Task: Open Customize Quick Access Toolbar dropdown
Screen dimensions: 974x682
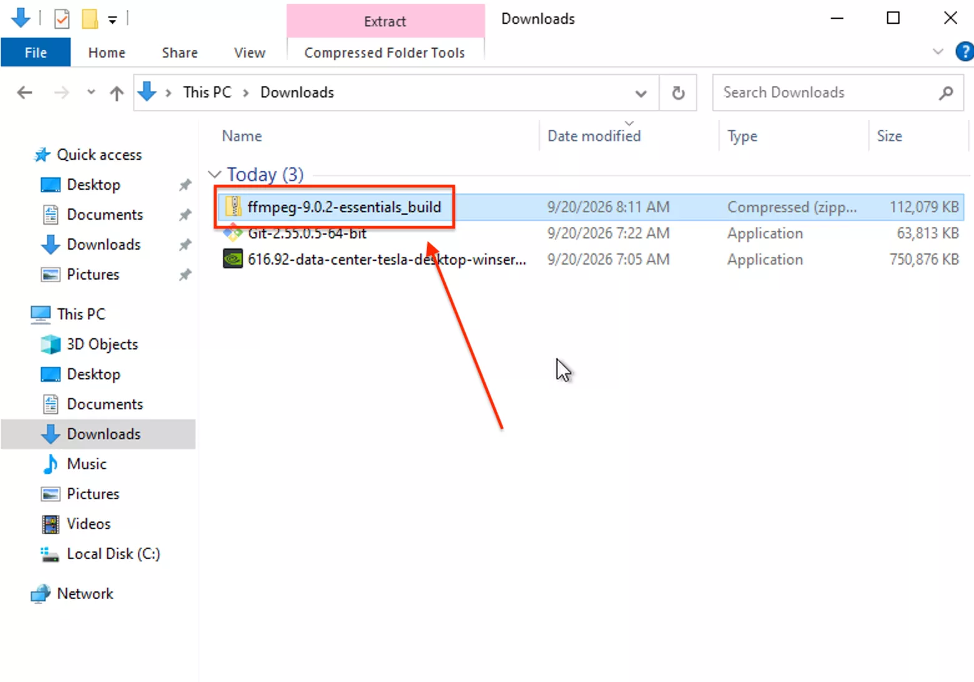Action: (x=112, y=20)
